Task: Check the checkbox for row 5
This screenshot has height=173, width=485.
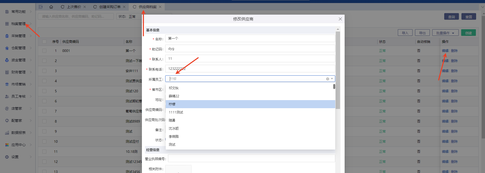Action: pyautogui.click(x=44, y=91)
